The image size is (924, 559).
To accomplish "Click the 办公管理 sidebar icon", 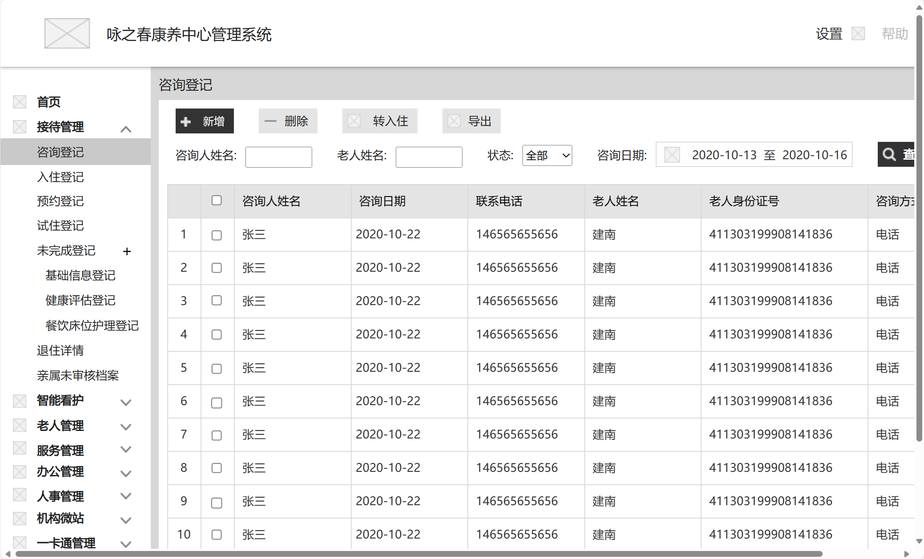I will 20,471.
